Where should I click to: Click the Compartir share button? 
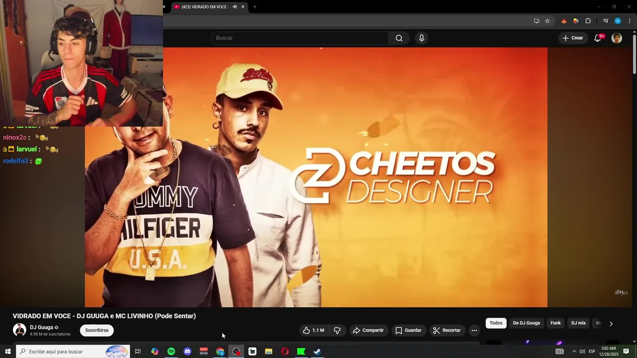click(368, 330)
